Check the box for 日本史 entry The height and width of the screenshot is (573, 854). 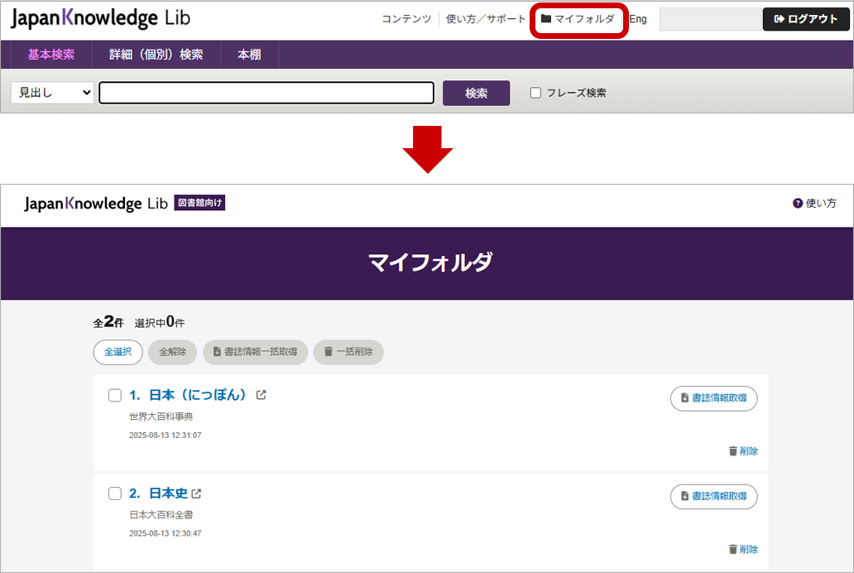tap(115, 494)
